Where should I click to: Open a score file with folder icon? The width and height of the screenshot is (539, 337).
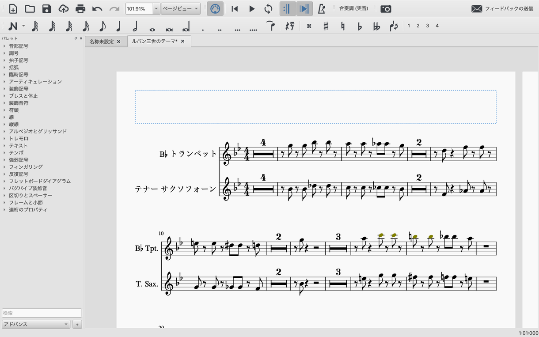click(x=30, y=9)
